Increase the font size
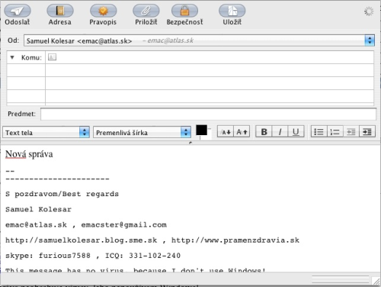Screen dimensions: 381x287 tap(242, 132)
